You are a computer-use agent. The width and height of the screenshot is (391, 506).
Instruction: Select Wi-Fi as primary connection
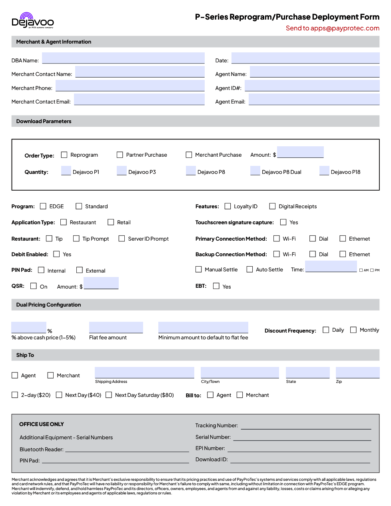(x=277, y=239)
